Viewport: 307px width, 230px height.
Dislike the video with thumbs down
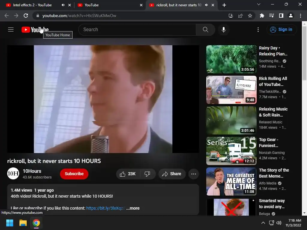[x=147, y=174]
